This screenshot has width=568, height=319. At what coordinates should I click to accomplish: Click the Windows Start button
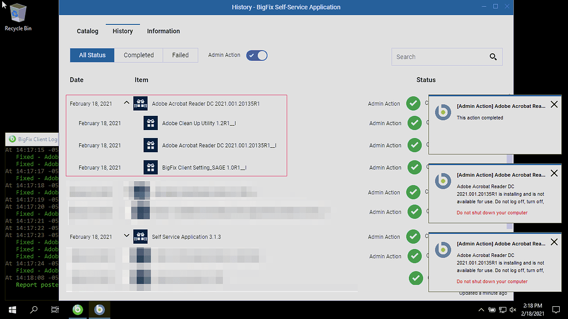point(11,310)
